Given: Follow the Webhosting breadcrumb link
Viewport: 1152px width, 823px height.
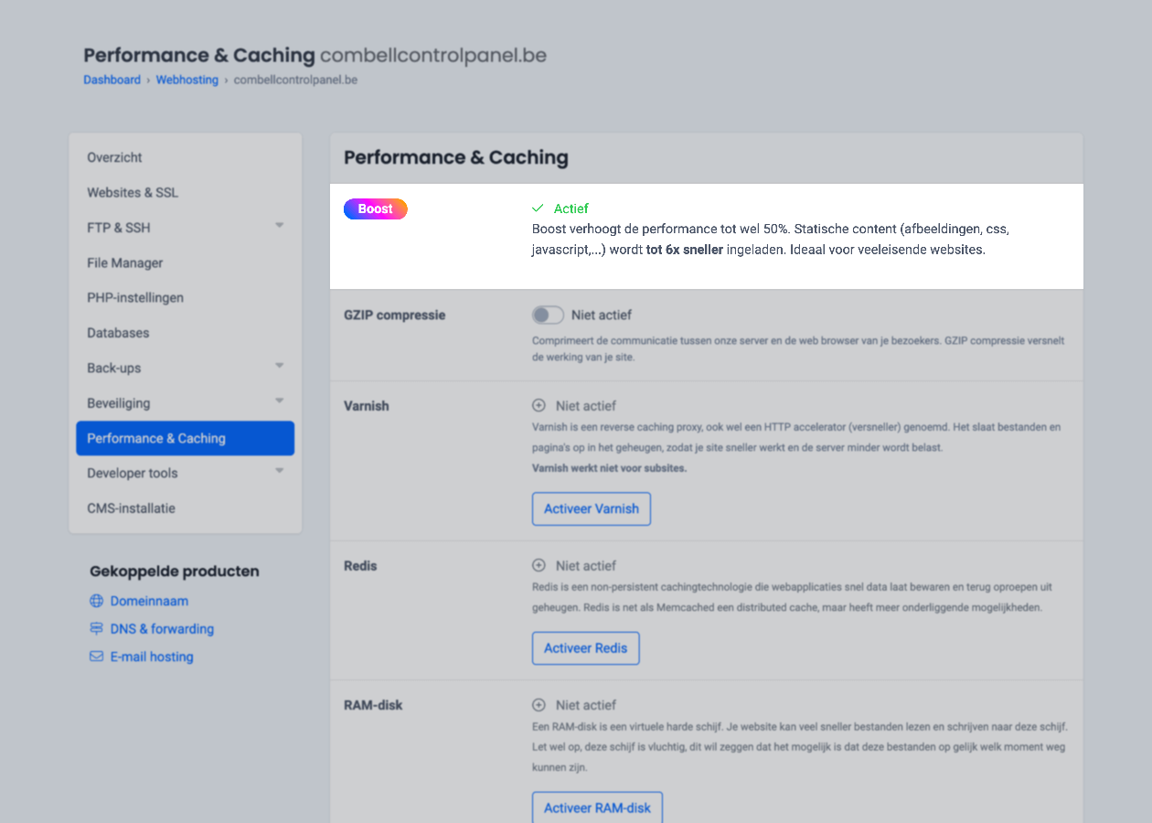Looking at the screenshot, I should pyautogui.click(x=187, y=80).
